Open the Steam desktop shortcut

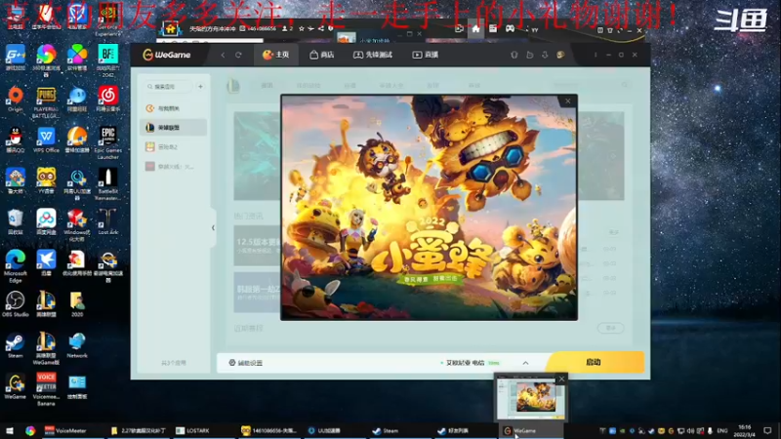click(16, 345)
